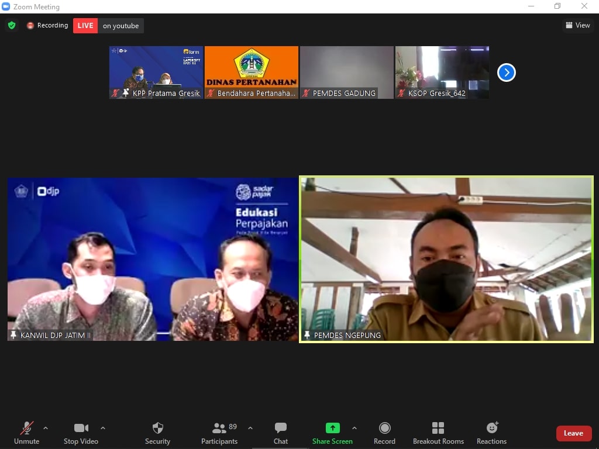Unmute the microphone
This screenshot has width=599, height=449.
[26, 433]
